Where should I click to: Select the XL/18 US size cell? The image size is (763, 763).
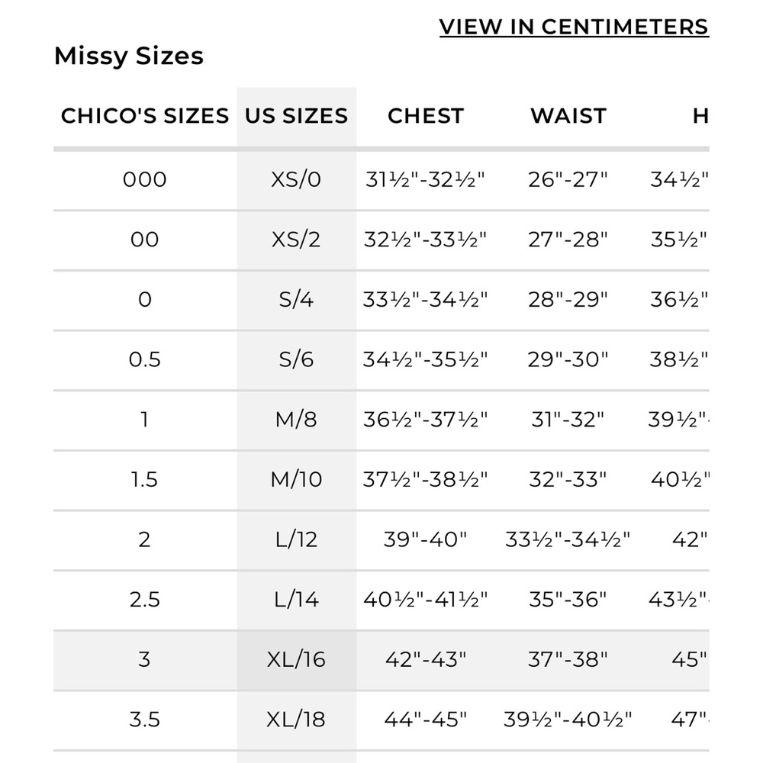tap(296, 720)
